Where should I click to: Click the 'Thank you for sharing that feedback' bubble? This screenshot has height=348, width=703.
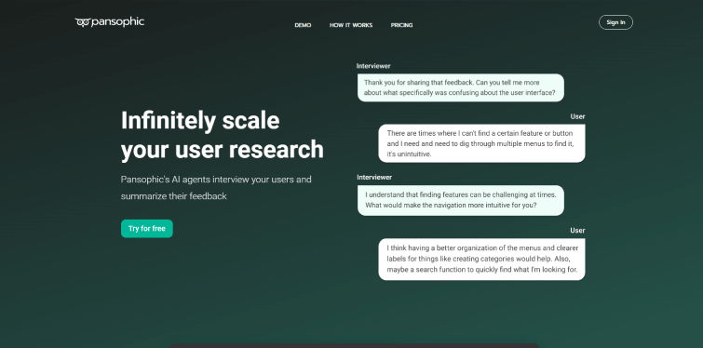tap(461, 87)
